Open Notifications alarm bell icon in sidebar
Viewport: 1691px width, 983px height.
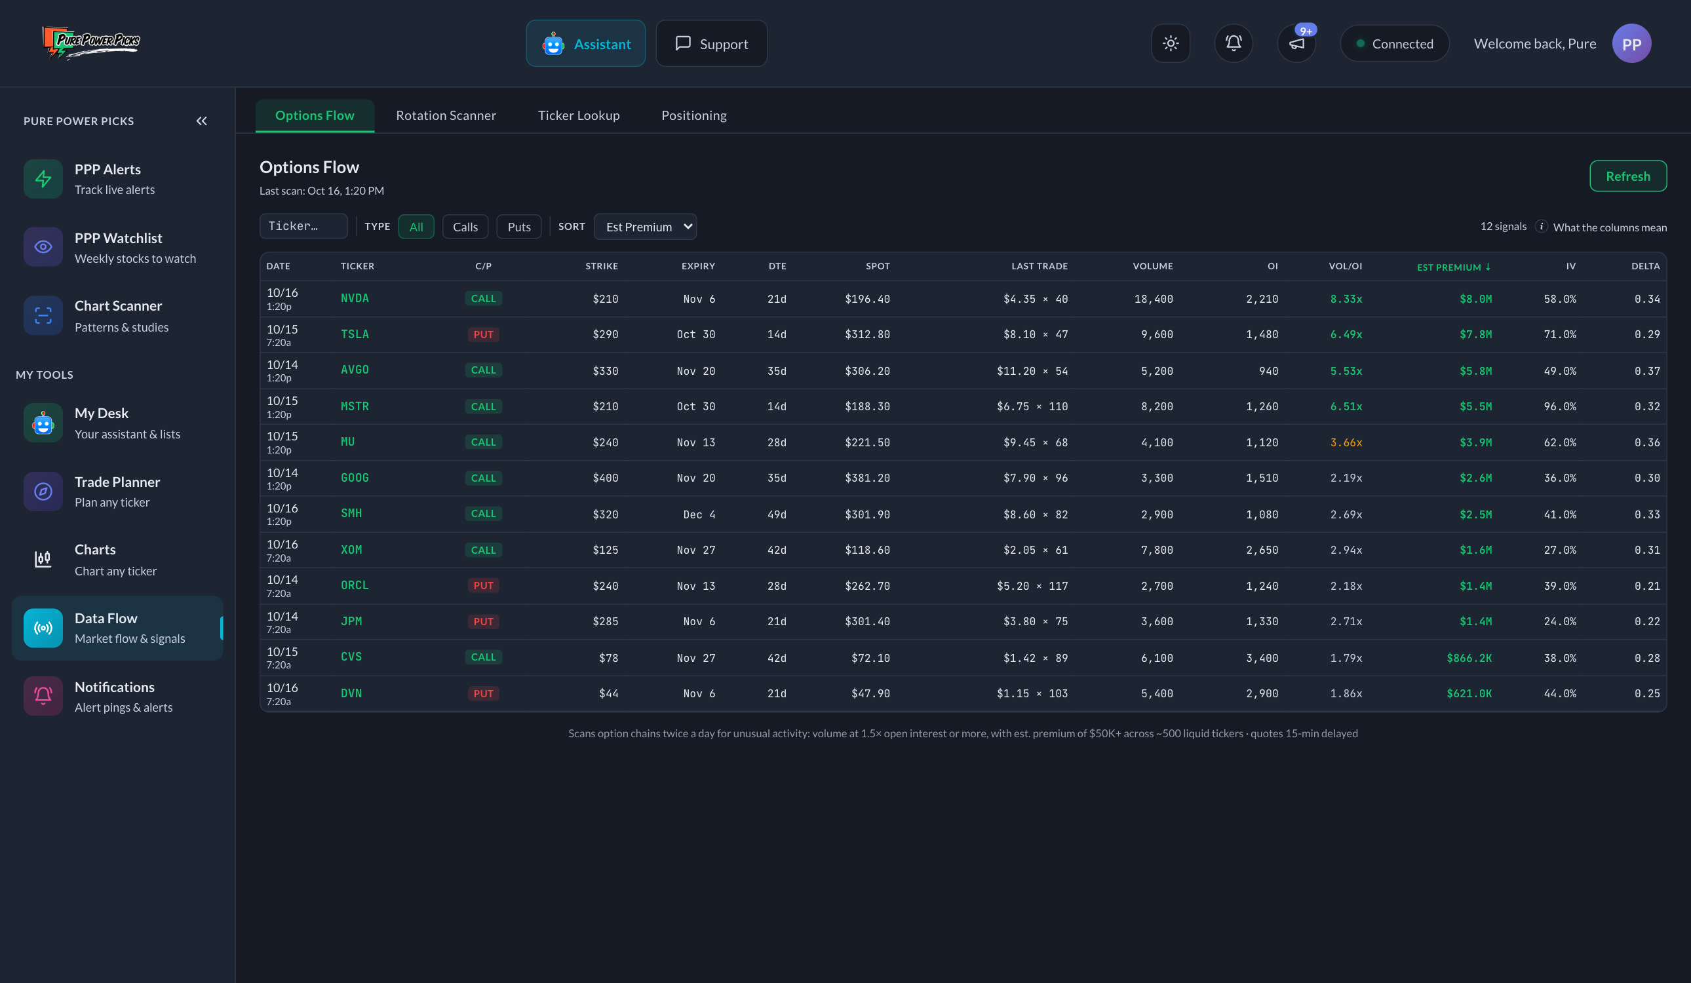pos(43,696)
